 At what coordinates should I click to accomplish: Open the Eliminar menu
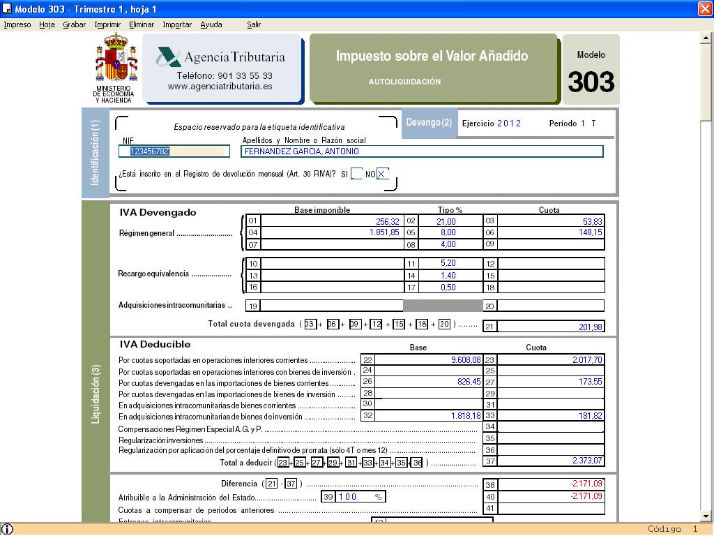click(142, 24)
